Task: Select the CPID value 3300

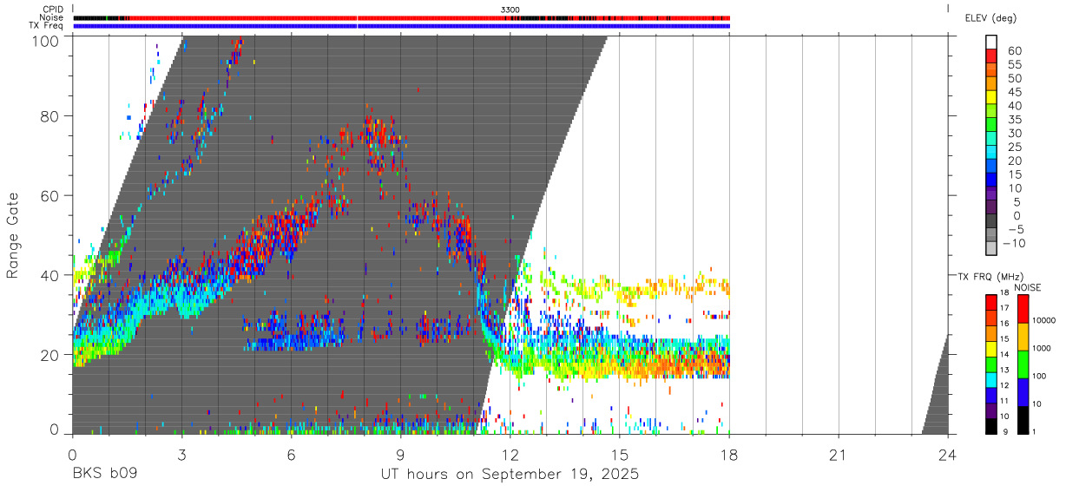Action: (510, 10)
